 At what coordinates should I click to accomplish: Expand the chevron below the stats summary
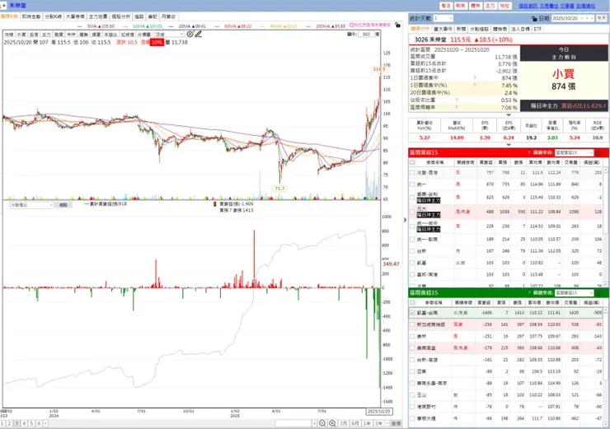click(509, 115)
